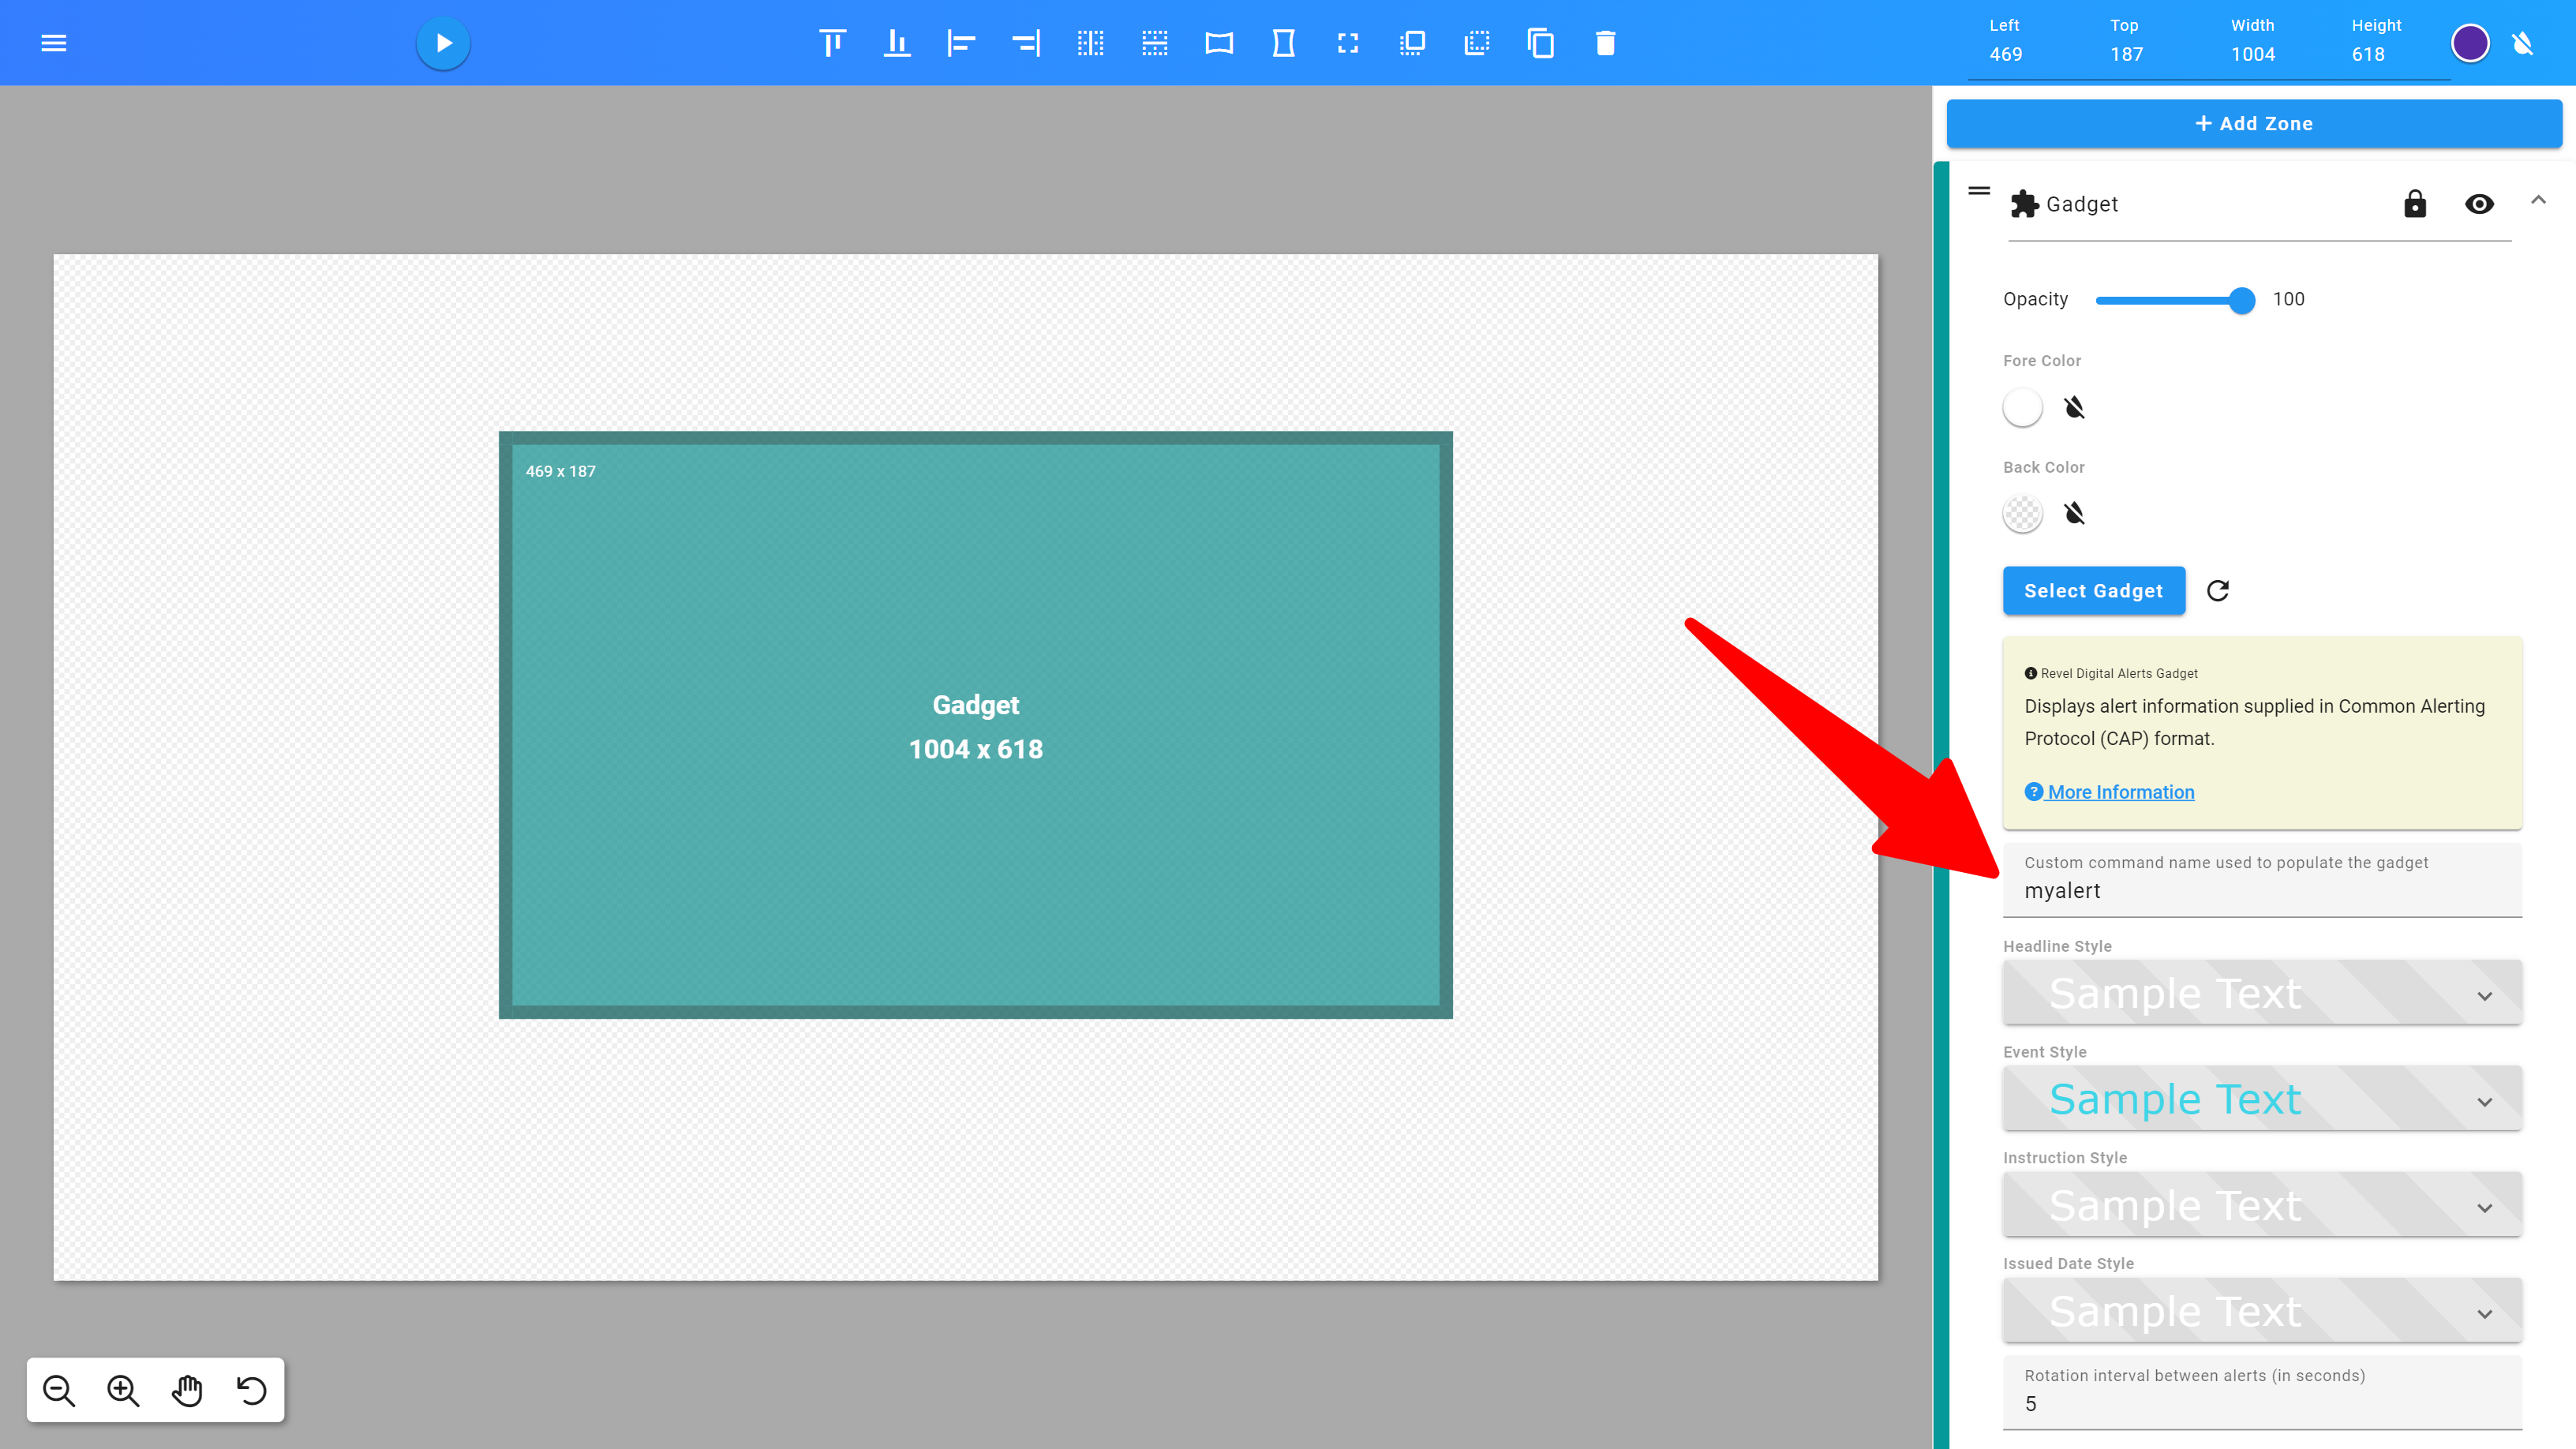Refresh the gadget settings
The height and width of the screenshot is (1449, 2576).
pyautogui.click(x=2218, y=591)
